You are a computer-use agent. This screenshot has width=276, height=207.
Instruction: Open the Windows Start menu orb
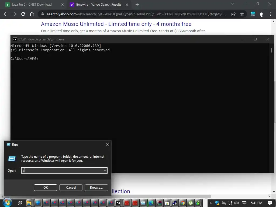coord(7,203)
